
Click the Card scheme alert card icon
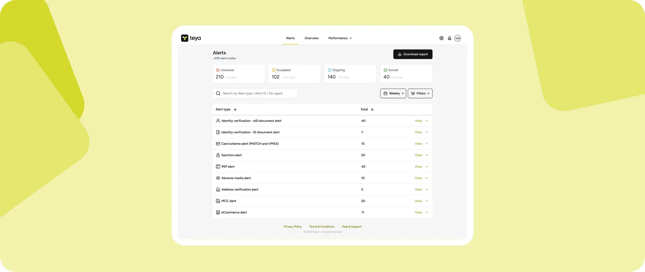point(218,144)
